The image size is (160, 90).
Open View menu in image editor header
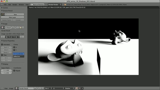[6, 88]
